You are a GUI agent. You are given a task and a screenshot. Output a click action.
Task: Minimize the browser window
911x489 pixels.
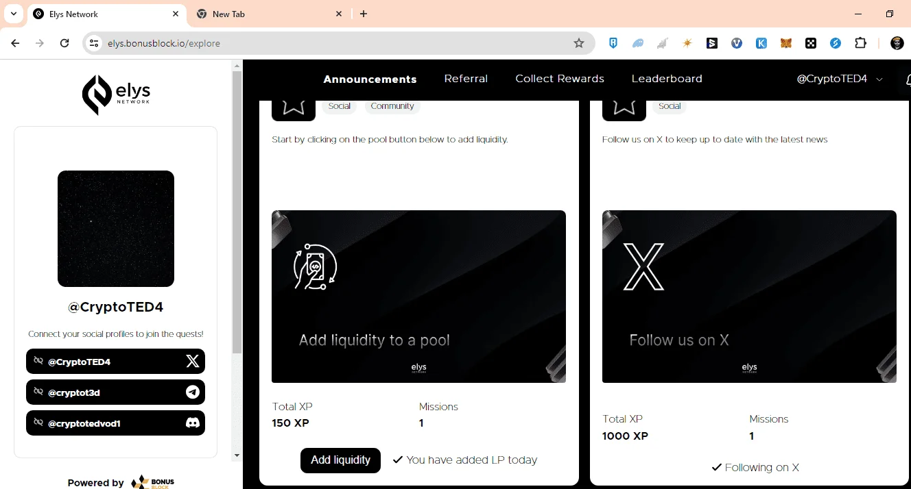(x=858, y=14)
